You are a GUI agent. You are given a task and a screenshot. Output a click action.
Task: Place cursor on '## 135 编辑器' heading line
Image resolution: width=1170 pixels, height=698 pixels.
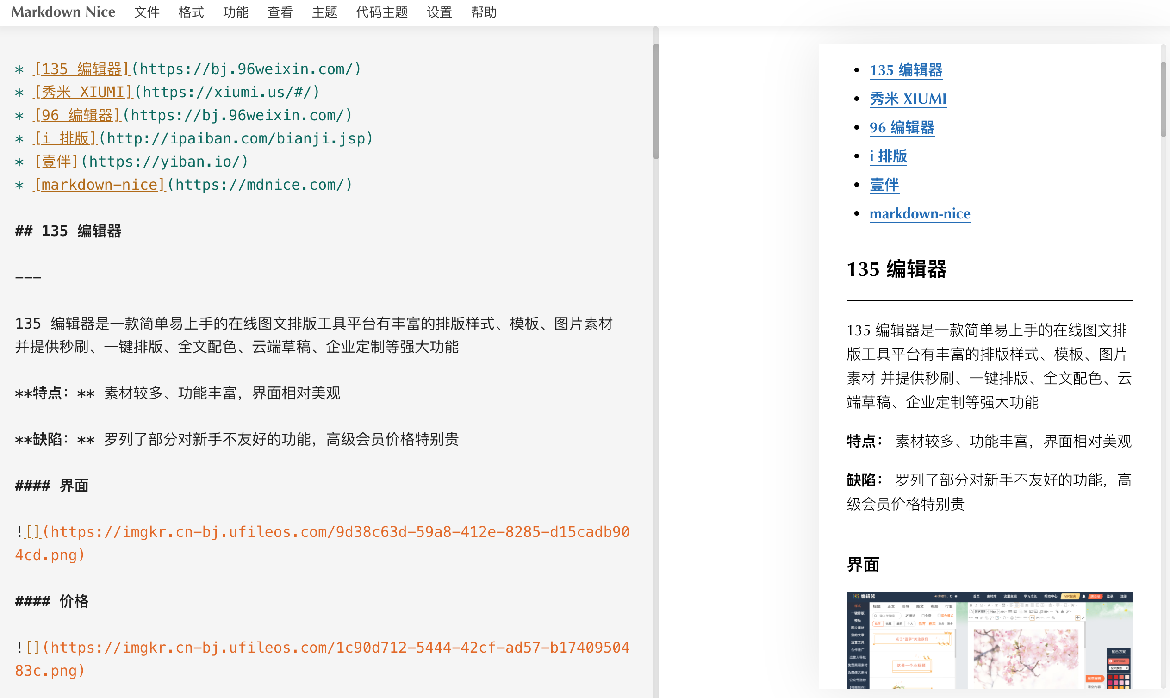(x=68, y=231)
